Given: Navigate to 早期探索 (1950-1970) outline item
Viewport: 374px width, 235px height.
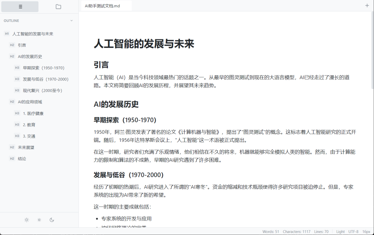Looking at the screenshot, I should pyautogui.click(x=44, y=68).
